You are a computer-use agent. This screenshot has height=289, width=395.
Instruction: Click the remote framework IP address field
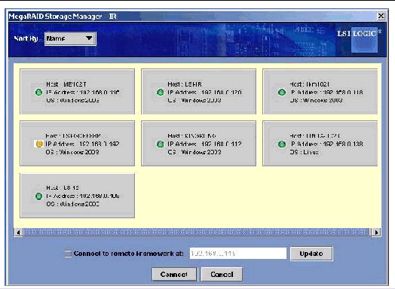point(238,254)
